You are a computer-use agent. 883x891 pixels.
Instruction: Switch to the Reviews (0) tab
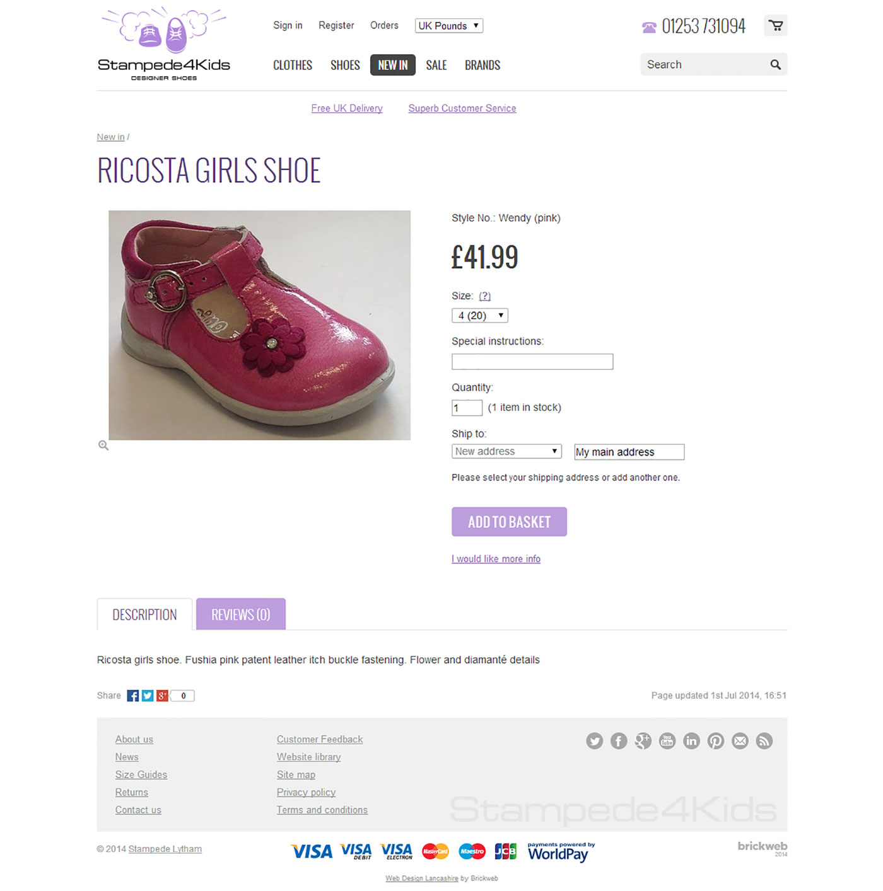click(x=240, y=614)
